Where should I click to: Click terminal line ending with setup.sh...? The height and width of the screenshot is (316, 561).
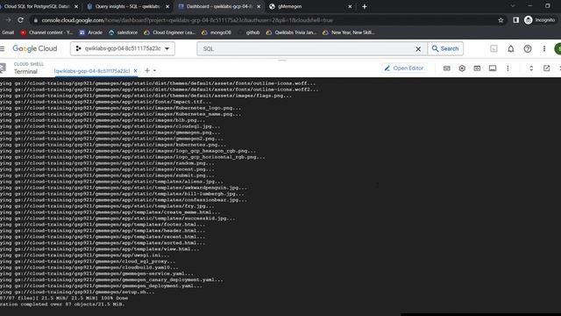click(x=77, y=292)
